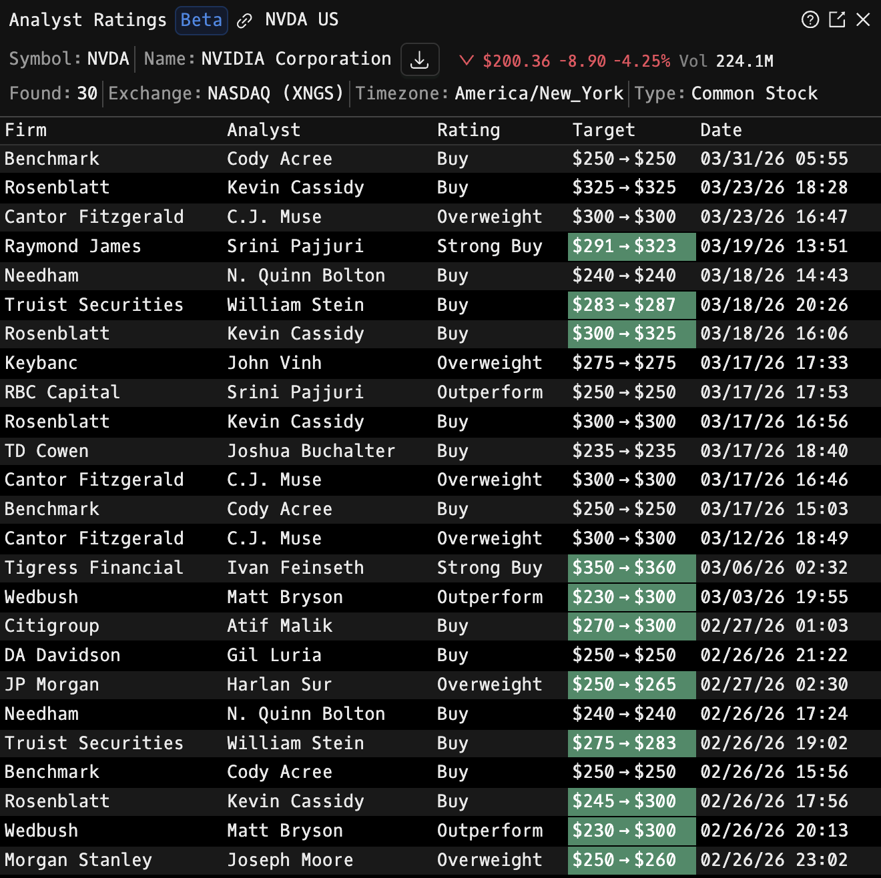This screenshot has width=881, height=878.
Task: Pop out the Analyst Ratings panel
Action: pos(837,20)
